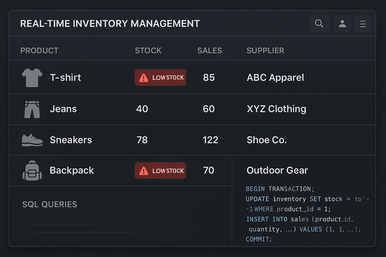Click the WHERE product_id = 1 line
This screenshot has height=257, width=386.
pyautogui.click(x=288, y=209)
